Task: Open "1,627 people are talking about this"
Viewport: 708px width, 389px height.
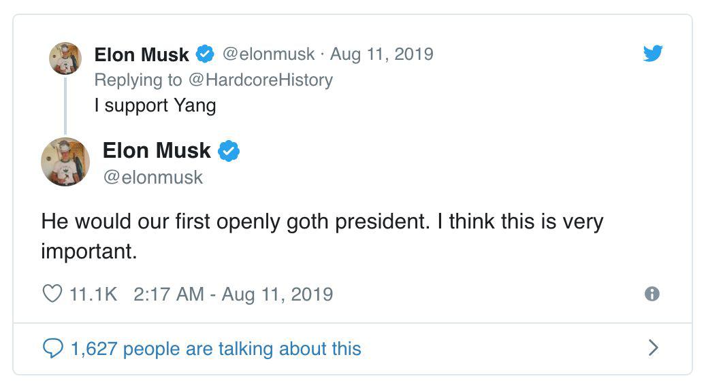Action: (x=216, y=349)
